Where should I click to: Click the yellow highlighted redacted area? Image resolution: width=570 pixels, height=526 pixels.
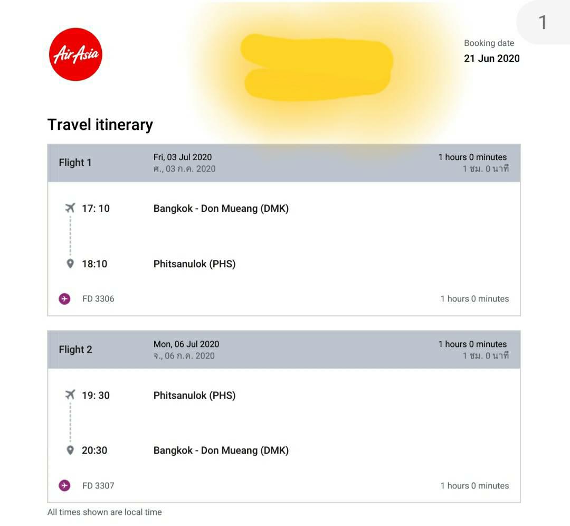(x=316, y=67)
